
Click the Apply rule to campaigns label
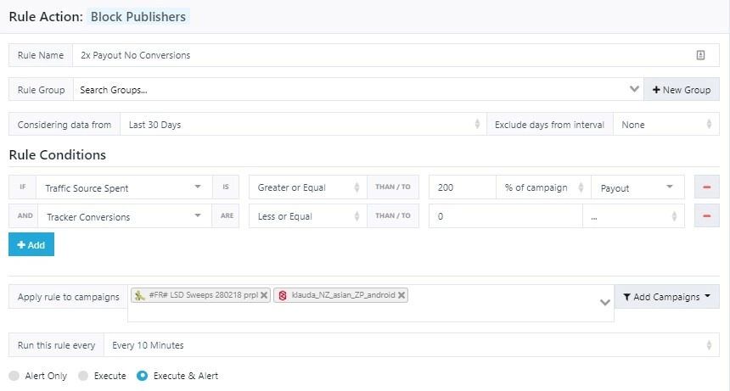[x=69, y=297]
